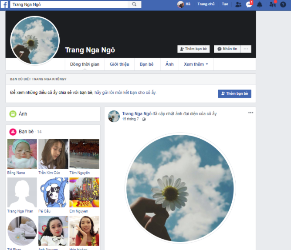
Task: Open Messenger icon with notification badge
Action: pyautogui.click(x=249, y=4)
